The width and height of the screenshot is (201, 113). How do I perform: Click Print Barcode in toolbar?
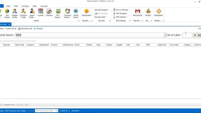(x=25, y=29)
